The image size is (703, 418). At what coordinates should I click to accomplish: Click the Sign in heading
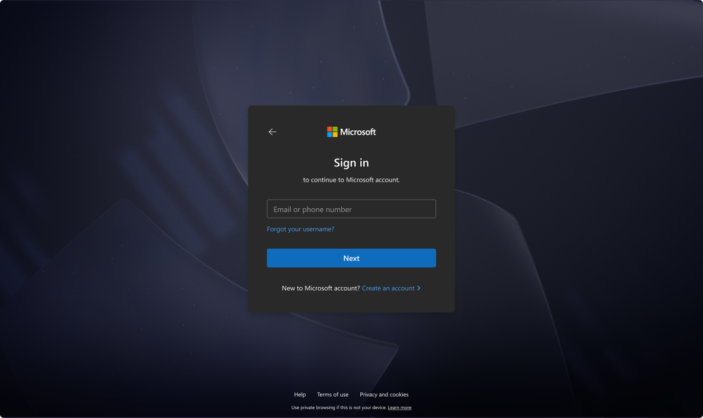351,163
